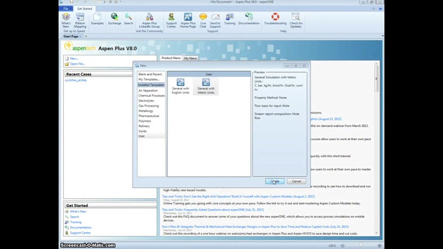Choose Gas Processing templates
Screen dimensions: 443x249
[148, 106]
